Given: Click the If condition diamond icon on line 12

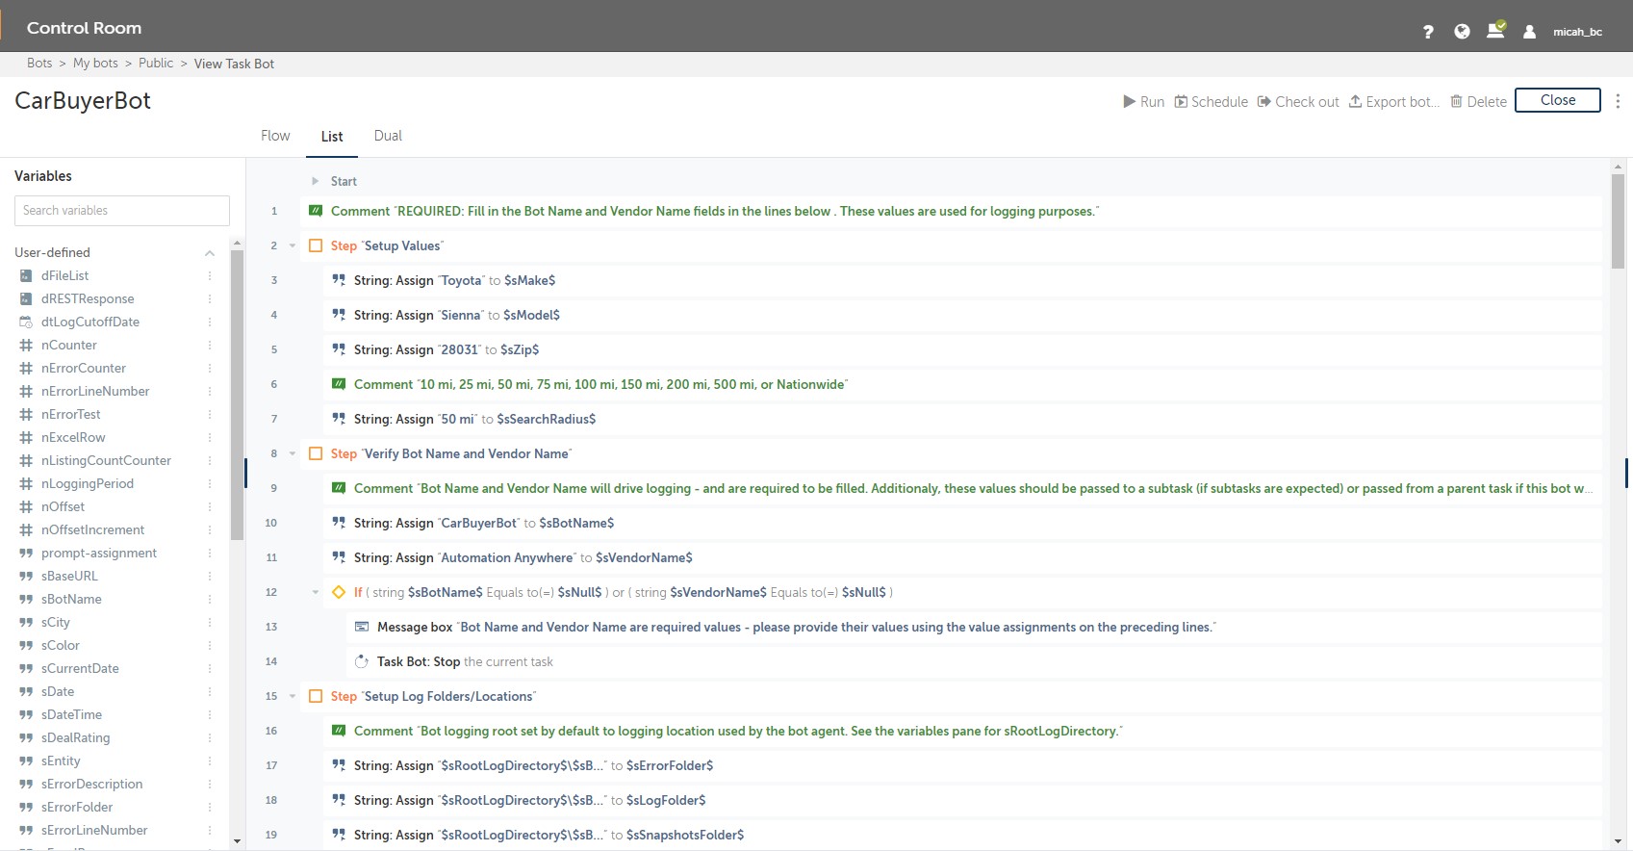Looking at the screenshot, I should point(339,592).
